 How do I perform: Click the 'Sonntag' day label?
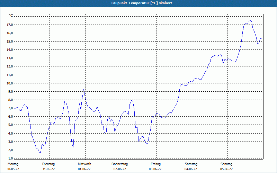[226, 164]
